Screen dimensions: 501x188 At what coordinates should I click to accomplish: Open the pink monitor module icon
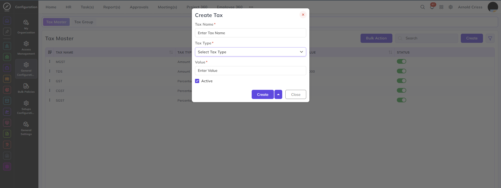click(x=7, y=123)
